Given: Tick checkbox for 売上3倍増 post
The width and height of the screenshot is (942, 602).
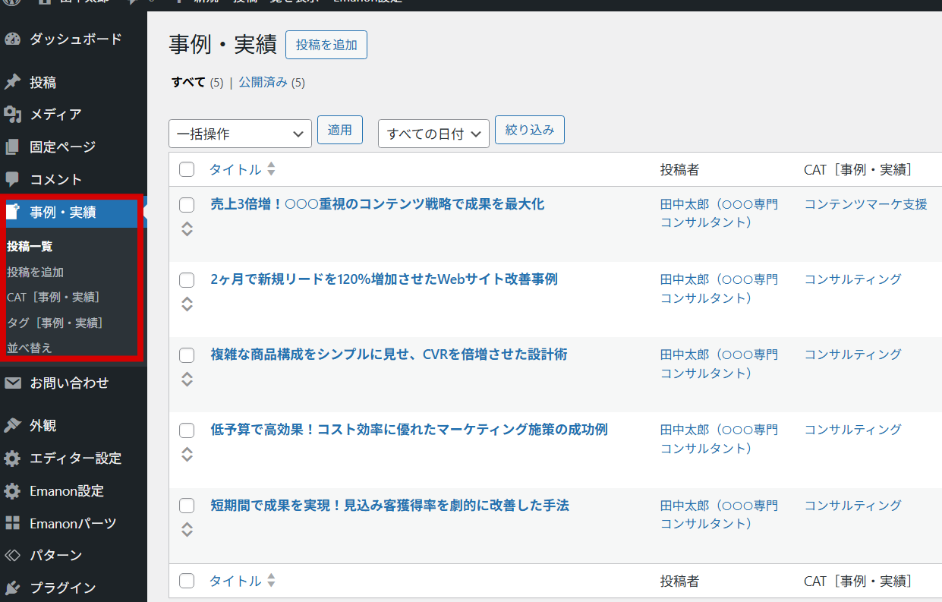Looking at the screenshot, I should point(187,204).
